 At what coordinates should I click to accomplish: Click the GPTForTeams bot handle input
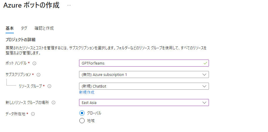[141, 63]
